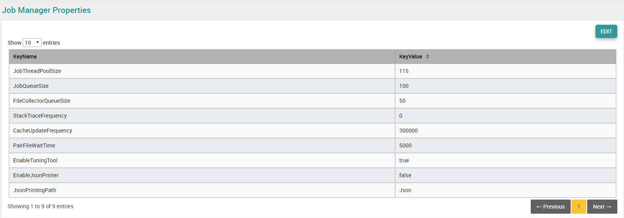Click the FileCollectorQueueSize key name
The height and width of the screenshot is (218, 624).
(42, 101)
